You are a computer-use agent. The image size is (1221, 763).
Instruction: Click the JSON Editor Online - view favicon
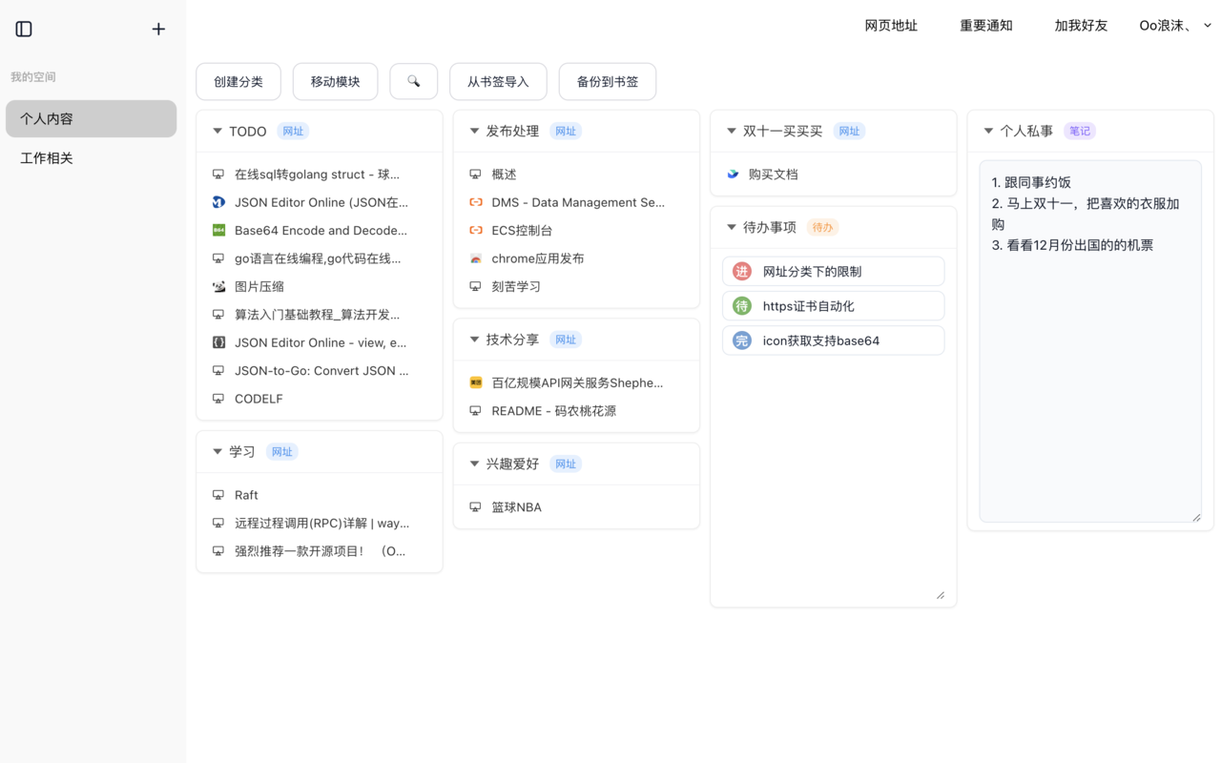(218, 342)
